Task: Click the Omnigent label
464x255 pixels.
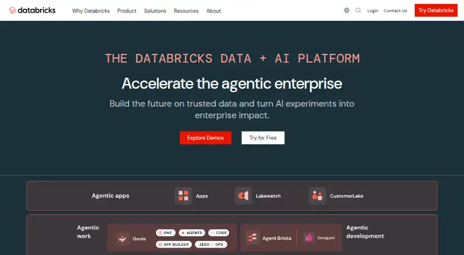Action: tap(326, 238)
